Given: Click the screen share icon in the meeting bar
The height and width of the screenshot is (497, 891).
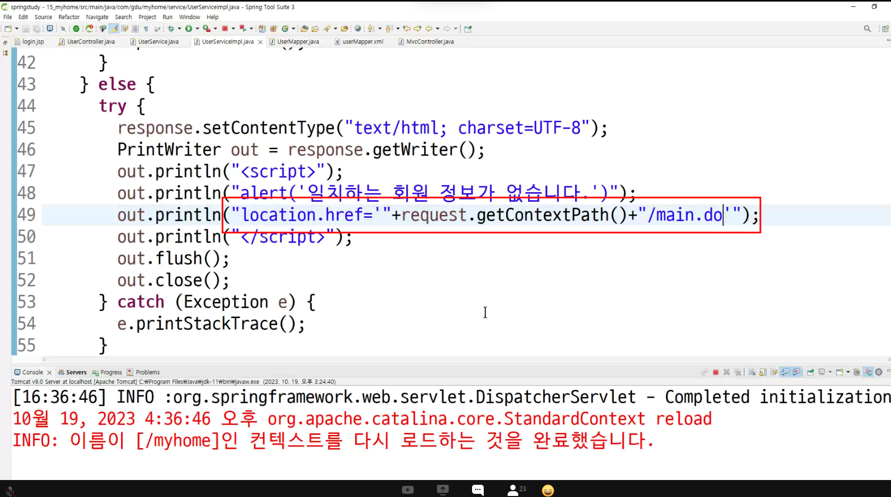Looking at the screenshot, I should [443, 490].
